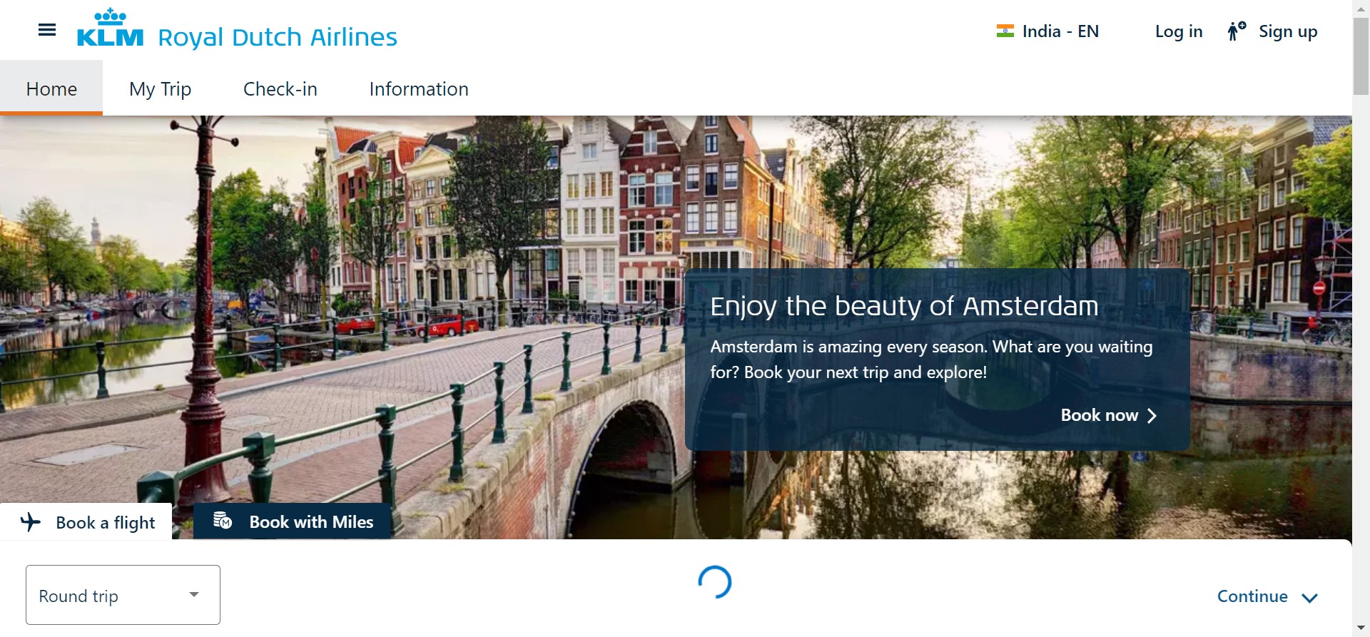Viewport: 1370px width, 637px height.
Task: Click the India flag icon
Action: 1005,31
